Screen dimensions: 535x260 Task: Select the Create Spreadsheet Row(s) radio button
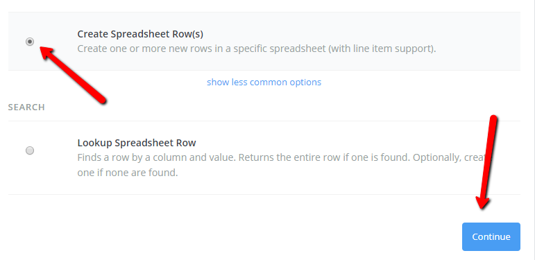tap(30, 42)
